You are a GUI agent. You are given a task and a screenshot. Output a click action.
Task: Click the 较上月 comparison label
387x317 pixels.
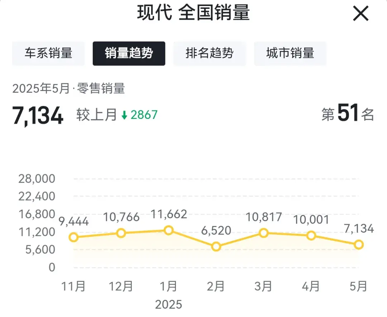tap(96, 115)
